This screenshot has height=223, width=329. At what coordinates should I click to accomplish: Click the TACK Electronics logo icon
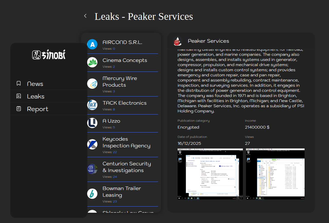(x=92, y=105)
